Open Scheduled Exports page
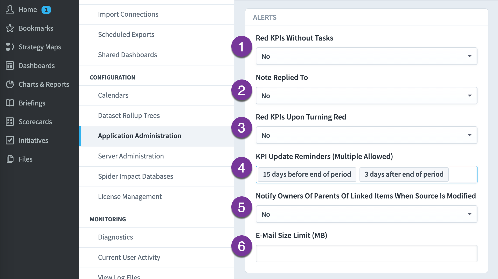498x279 pixels. click(x=157, y=35)
